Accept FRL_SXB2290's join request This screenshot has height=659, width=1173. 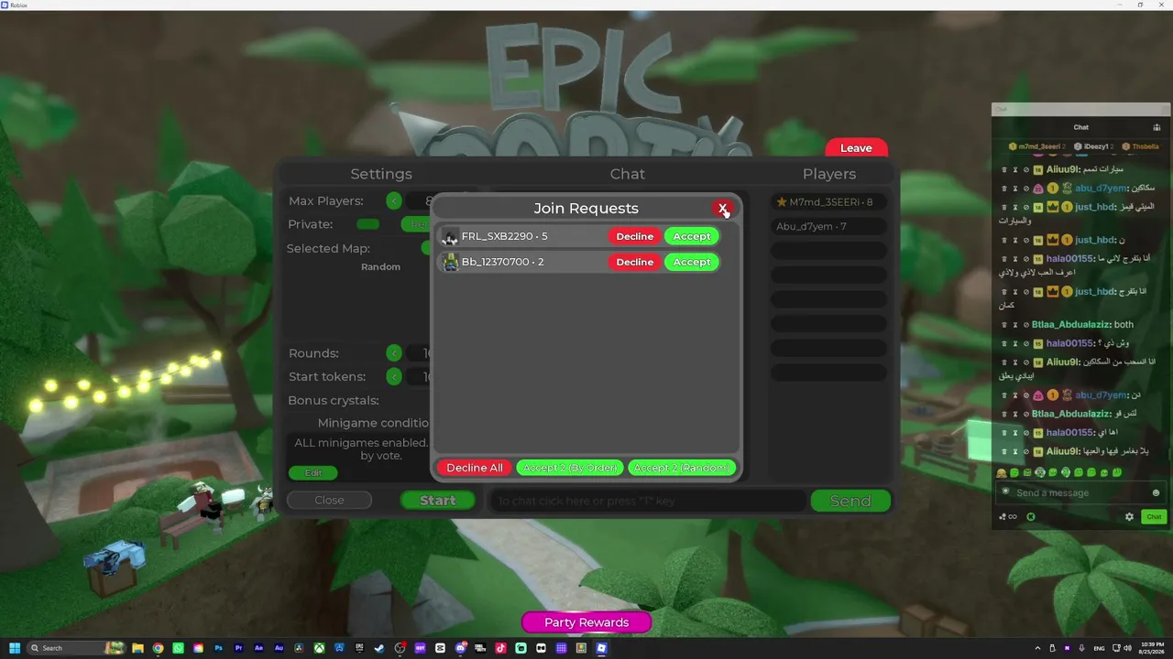pyautogui.click(x=692, y=236)
